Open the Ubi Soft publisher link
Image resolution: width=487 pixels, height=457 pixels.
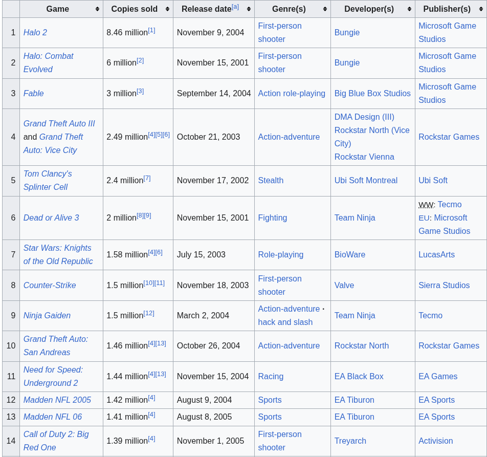[433, 180]
